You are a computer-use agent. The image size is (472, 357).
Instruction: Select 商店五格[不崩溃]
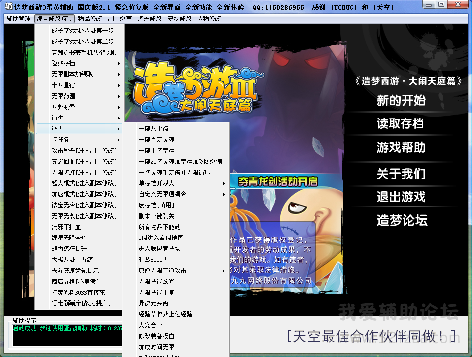(78, 282)
